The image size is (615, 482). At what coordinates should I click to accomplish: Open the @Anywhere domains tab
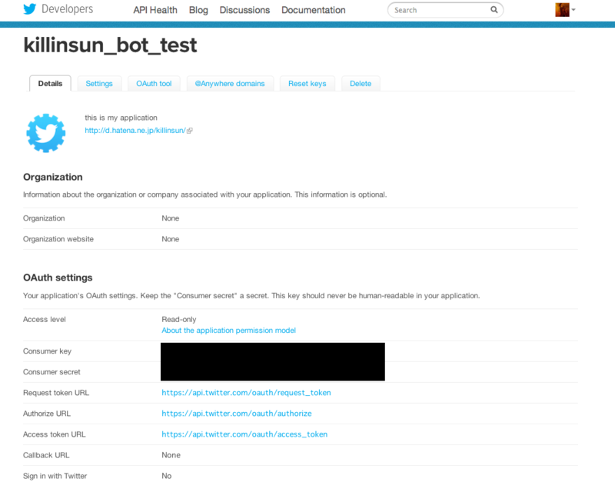[230, 84]
